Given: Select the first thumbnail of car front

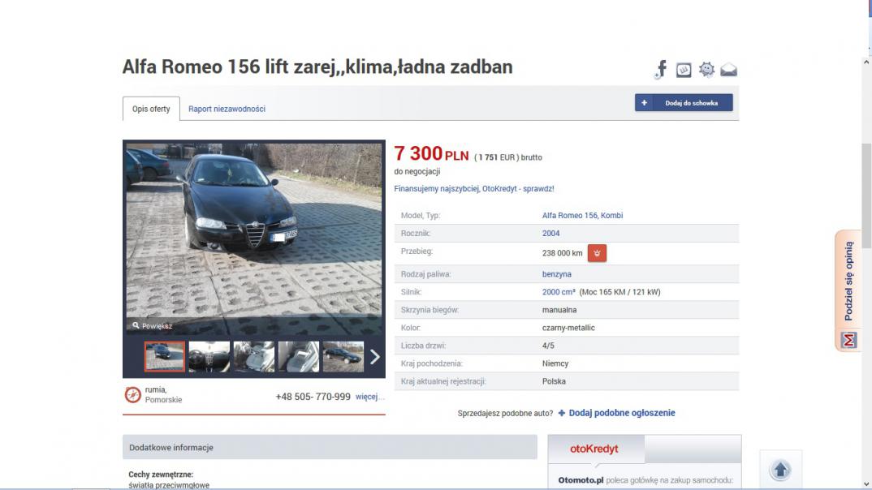Looking at the screenshot, I should pyautogui.click(x=165, y=356).
